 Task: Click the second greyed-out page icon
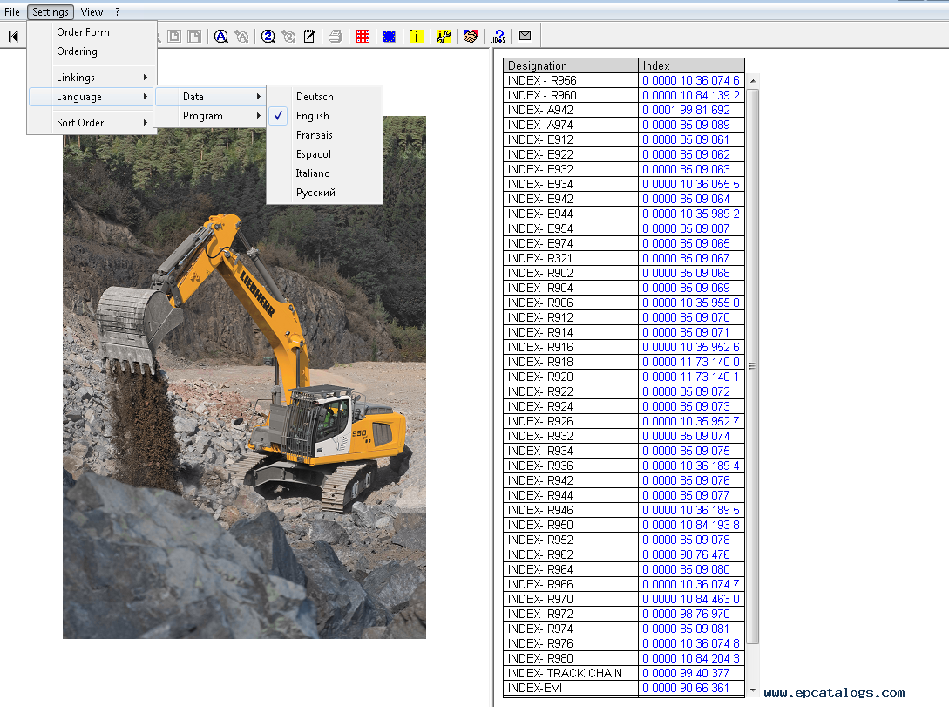(x=194, y=37)
